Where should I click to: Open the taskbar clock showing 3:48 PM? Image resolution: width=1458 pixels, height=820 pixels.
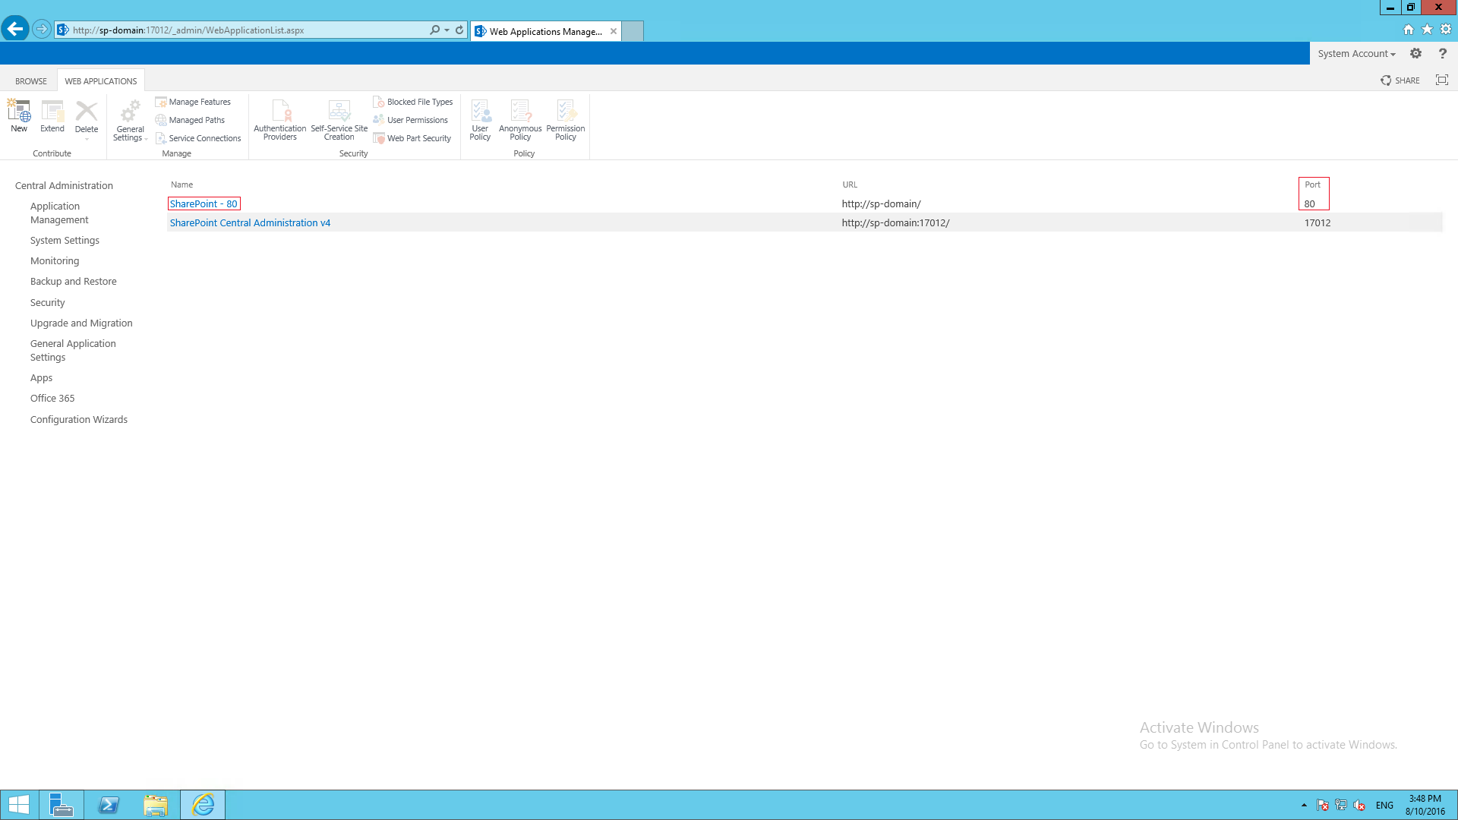pyautogui.click(x=1425, y=805)
